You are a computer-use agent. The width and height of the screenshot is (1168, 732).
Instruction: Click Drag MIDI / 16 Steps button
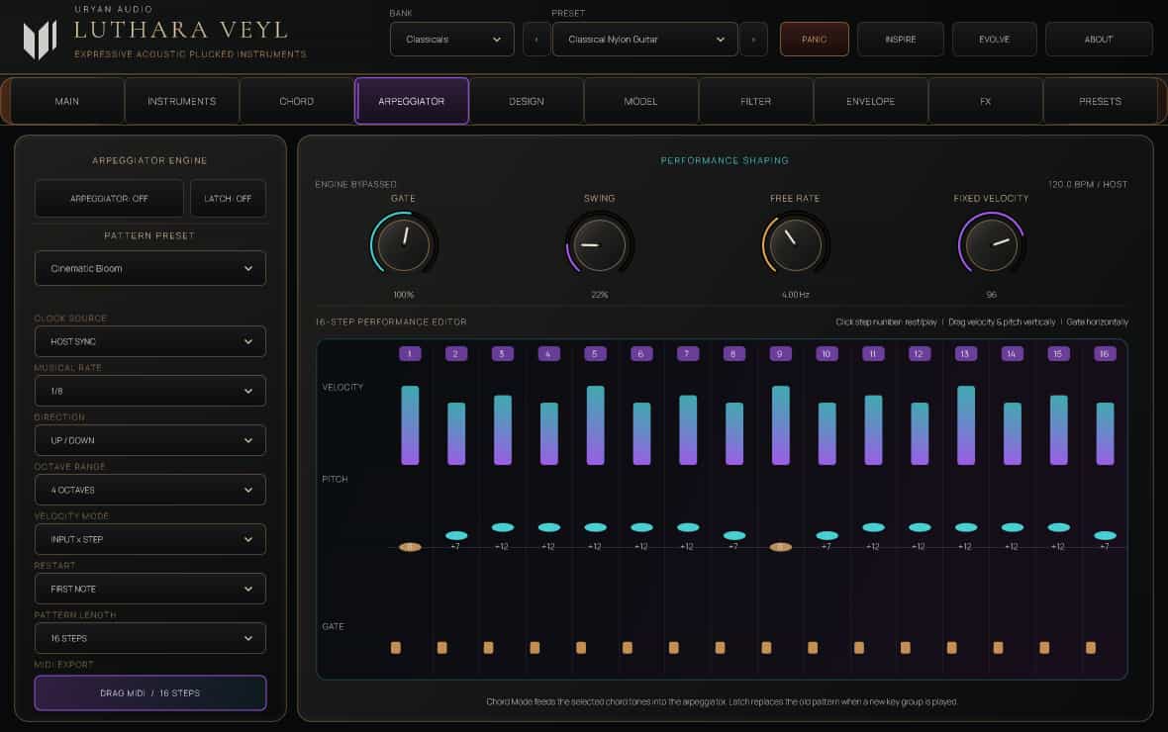[149, 692]
